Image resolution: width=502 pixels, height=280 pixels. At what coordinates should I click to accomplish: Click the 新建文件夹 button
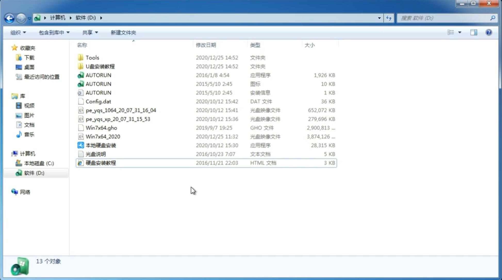pyautogui.click(x=123, y=32)
